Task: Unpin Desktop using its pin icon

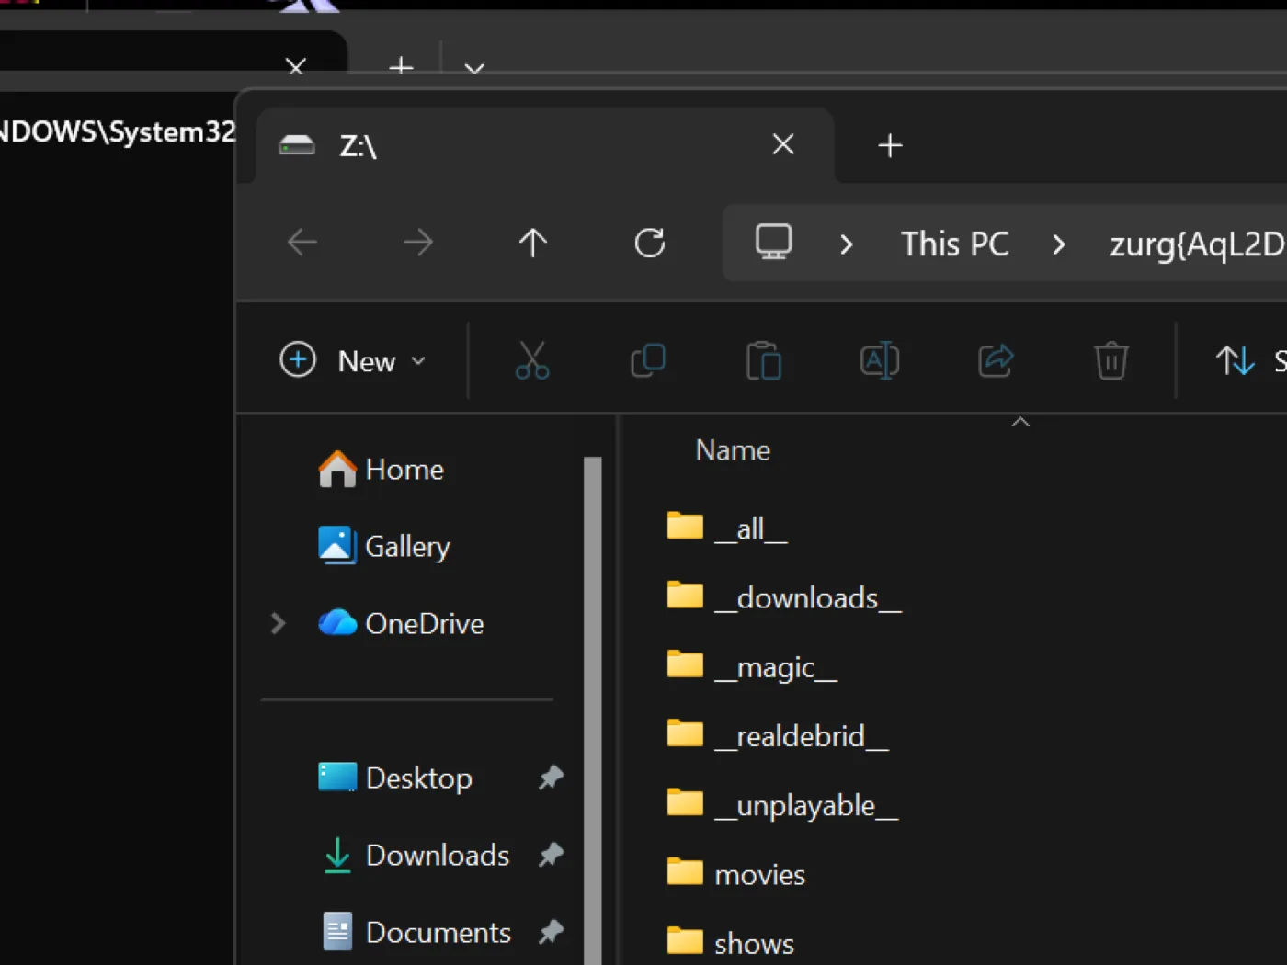Action: point(551,778)
